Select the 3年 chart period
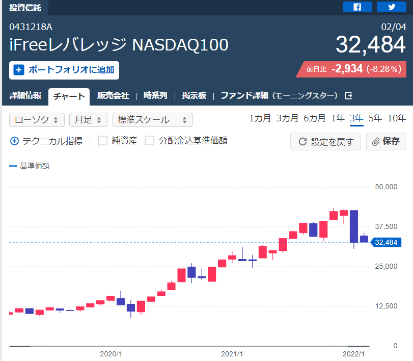This screenshot has width=413, height=361. [x=356, y=118]
